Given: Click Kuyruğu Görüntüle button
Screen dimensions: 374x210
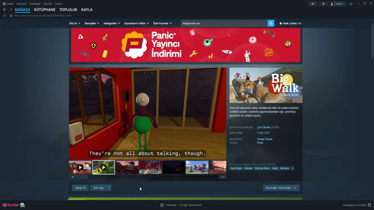Looking at the screenshot, I should click(281, 188).
